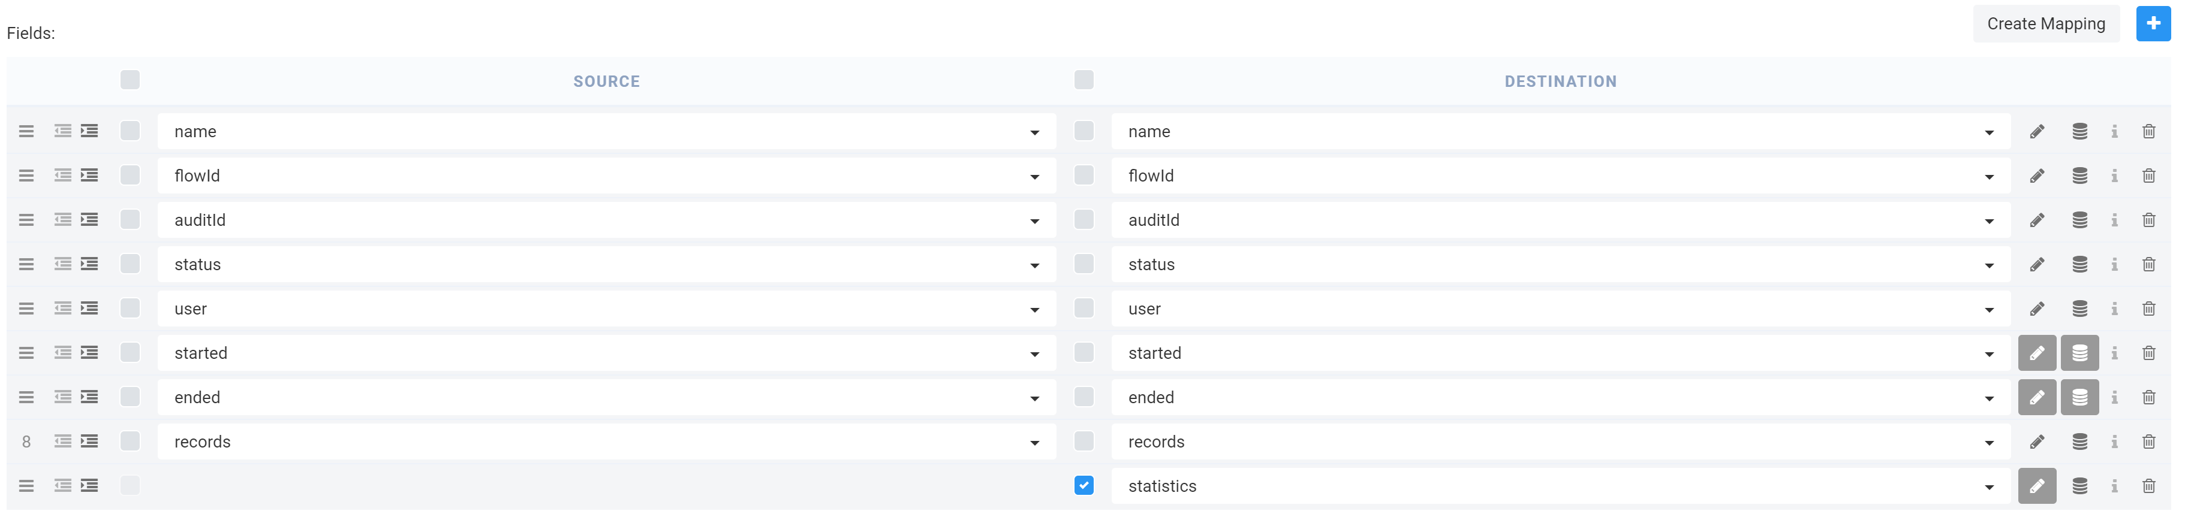2188x517 pixels.
Task: Click the row number 8 handle
Action: tap(26, 442)
